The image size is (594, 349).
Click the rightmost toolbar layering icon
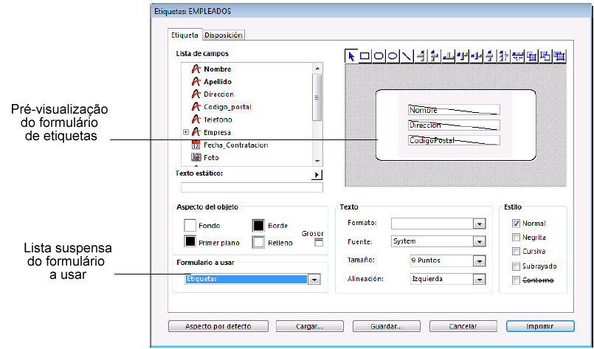[559, 55]
